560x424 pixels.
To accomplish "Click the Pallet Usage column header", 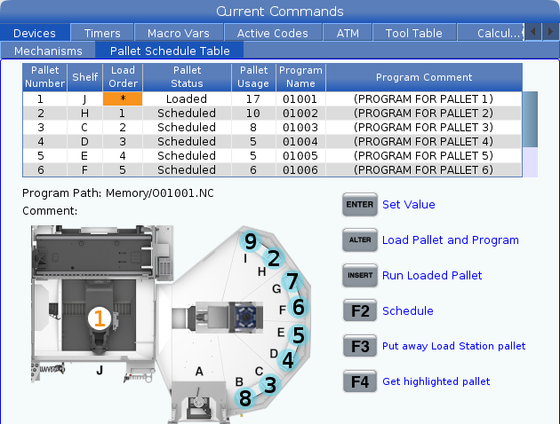I will pos(253,77).
